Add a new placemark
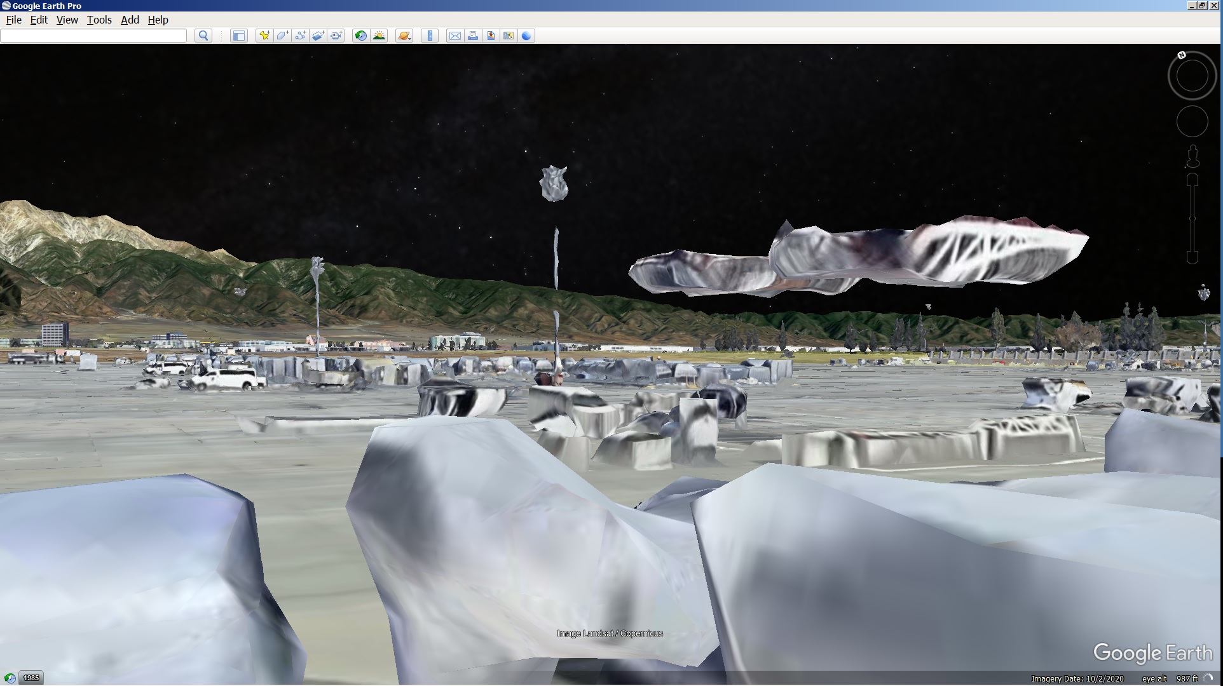The image size is (1223, 686). [264, 36]
